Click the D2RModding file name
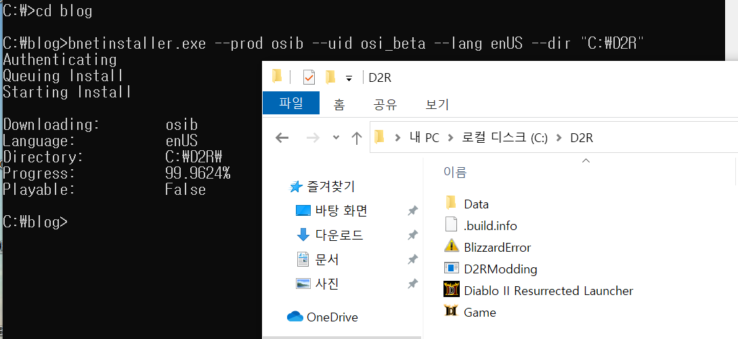738x339 pixels. coord(501,269)
